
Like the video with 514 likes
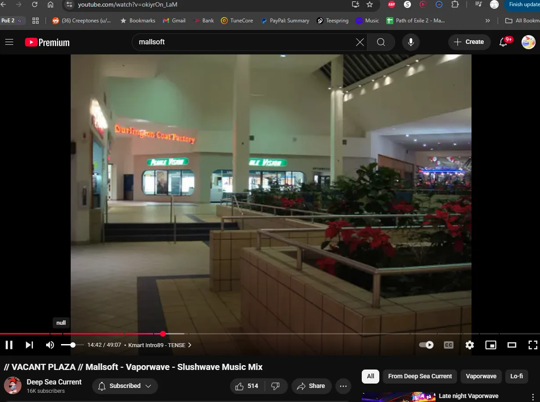click(x=247, y=386)
